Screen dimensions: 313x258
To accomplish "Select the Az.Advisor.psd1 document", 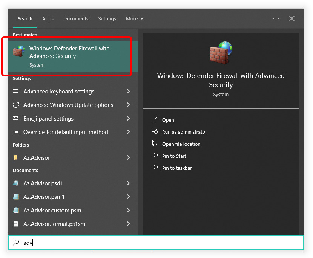I will click(73, 183).
